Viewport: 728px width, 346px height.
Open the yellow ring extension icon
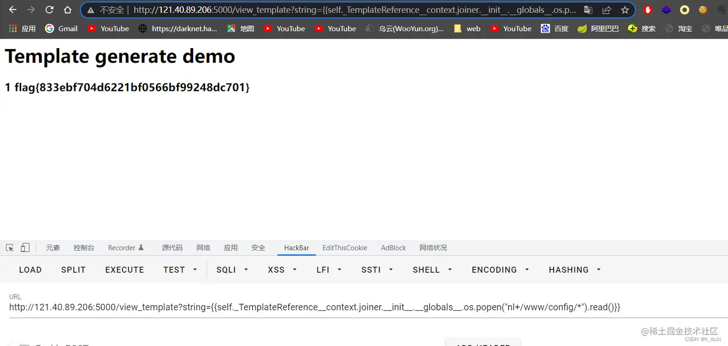pyautogui.click(x=685, y=10)
